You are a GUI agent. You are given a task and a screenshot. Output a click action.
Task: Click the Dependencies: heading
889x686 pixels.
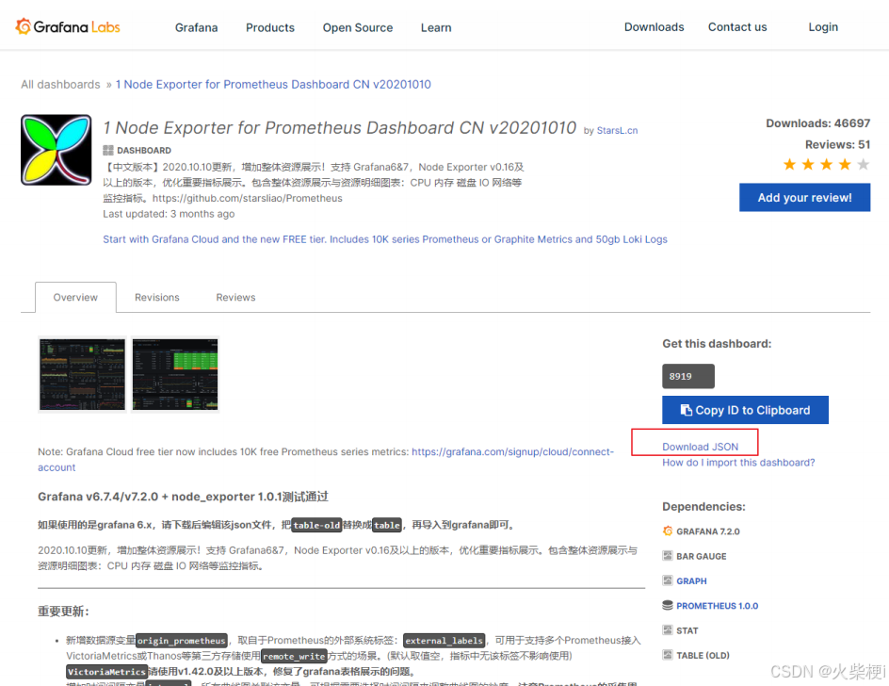(x=703, y=506)
